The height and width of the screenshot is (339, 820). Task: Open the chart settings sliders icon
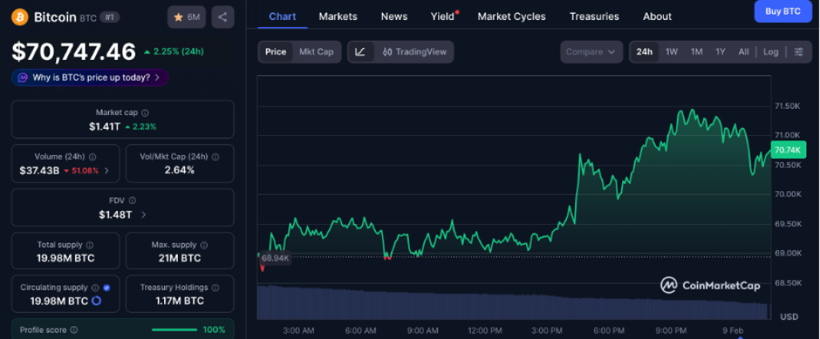coord(798,52)
